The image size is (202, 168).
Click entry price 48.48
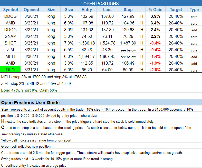click(87, 50)
